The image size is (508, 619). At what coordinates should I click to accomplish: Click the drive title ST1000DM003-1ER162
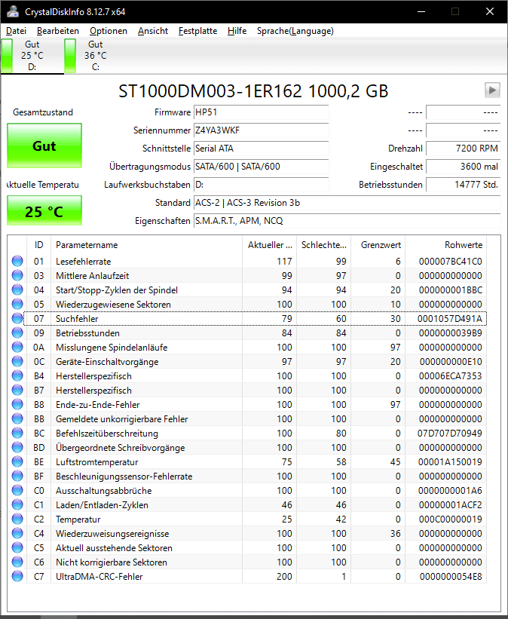click(253, 90)
